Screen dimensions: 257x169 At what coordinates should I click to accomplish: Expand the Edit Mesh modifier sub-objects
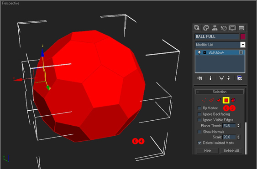(205, 52)
